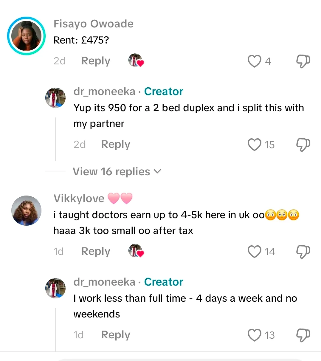Open the Fisayo Owoade username link
This screenshot has height=361, width=321.
(93, 24)
